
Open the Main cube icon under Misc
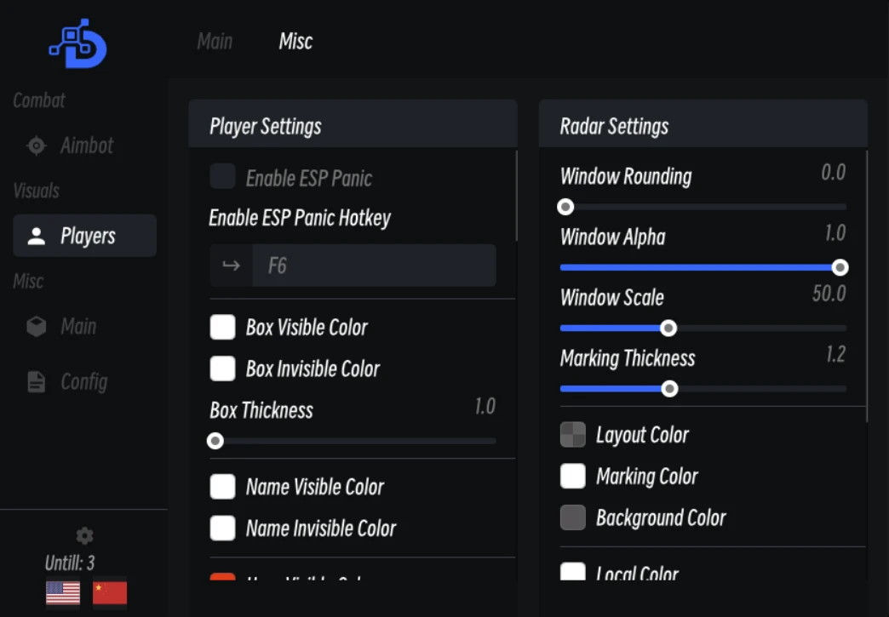(37, 326)
